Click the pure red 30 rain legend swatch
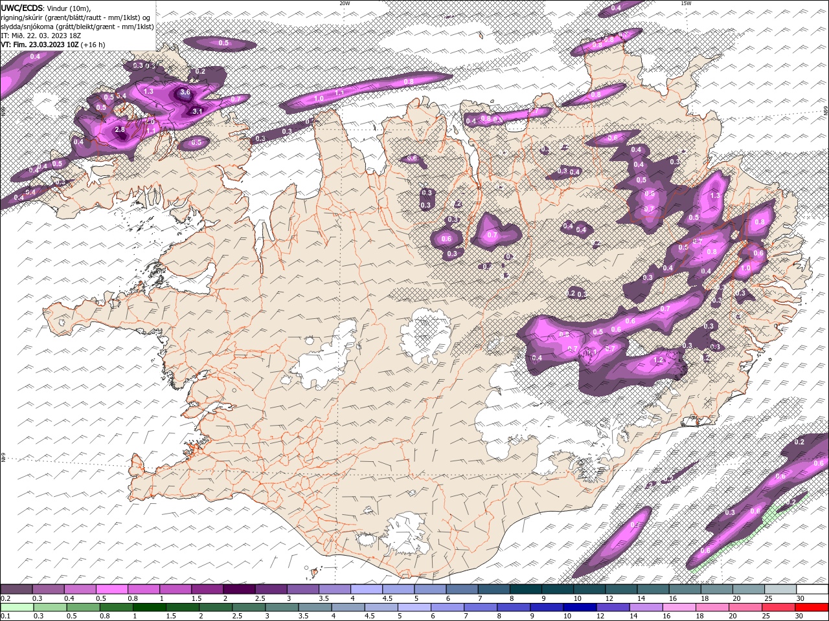Screen dimensions: 829x621 coord(812,607)
